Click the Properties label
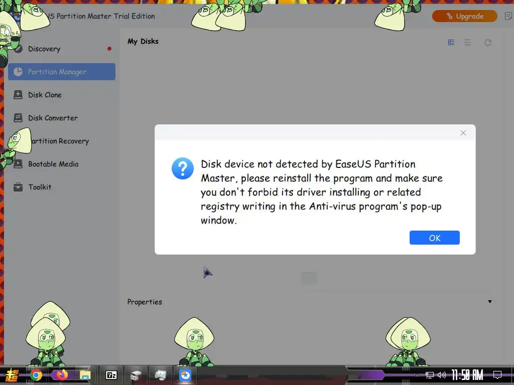 click(x=145, y=302)
